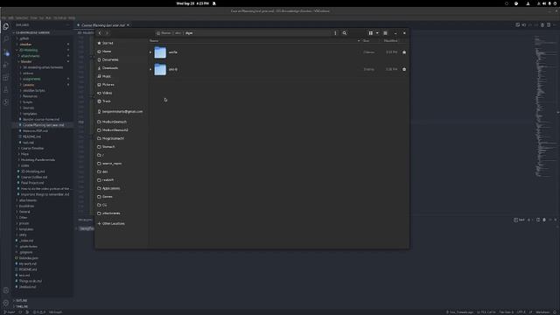Click the Name column header
560x315 pixels.
154,41
